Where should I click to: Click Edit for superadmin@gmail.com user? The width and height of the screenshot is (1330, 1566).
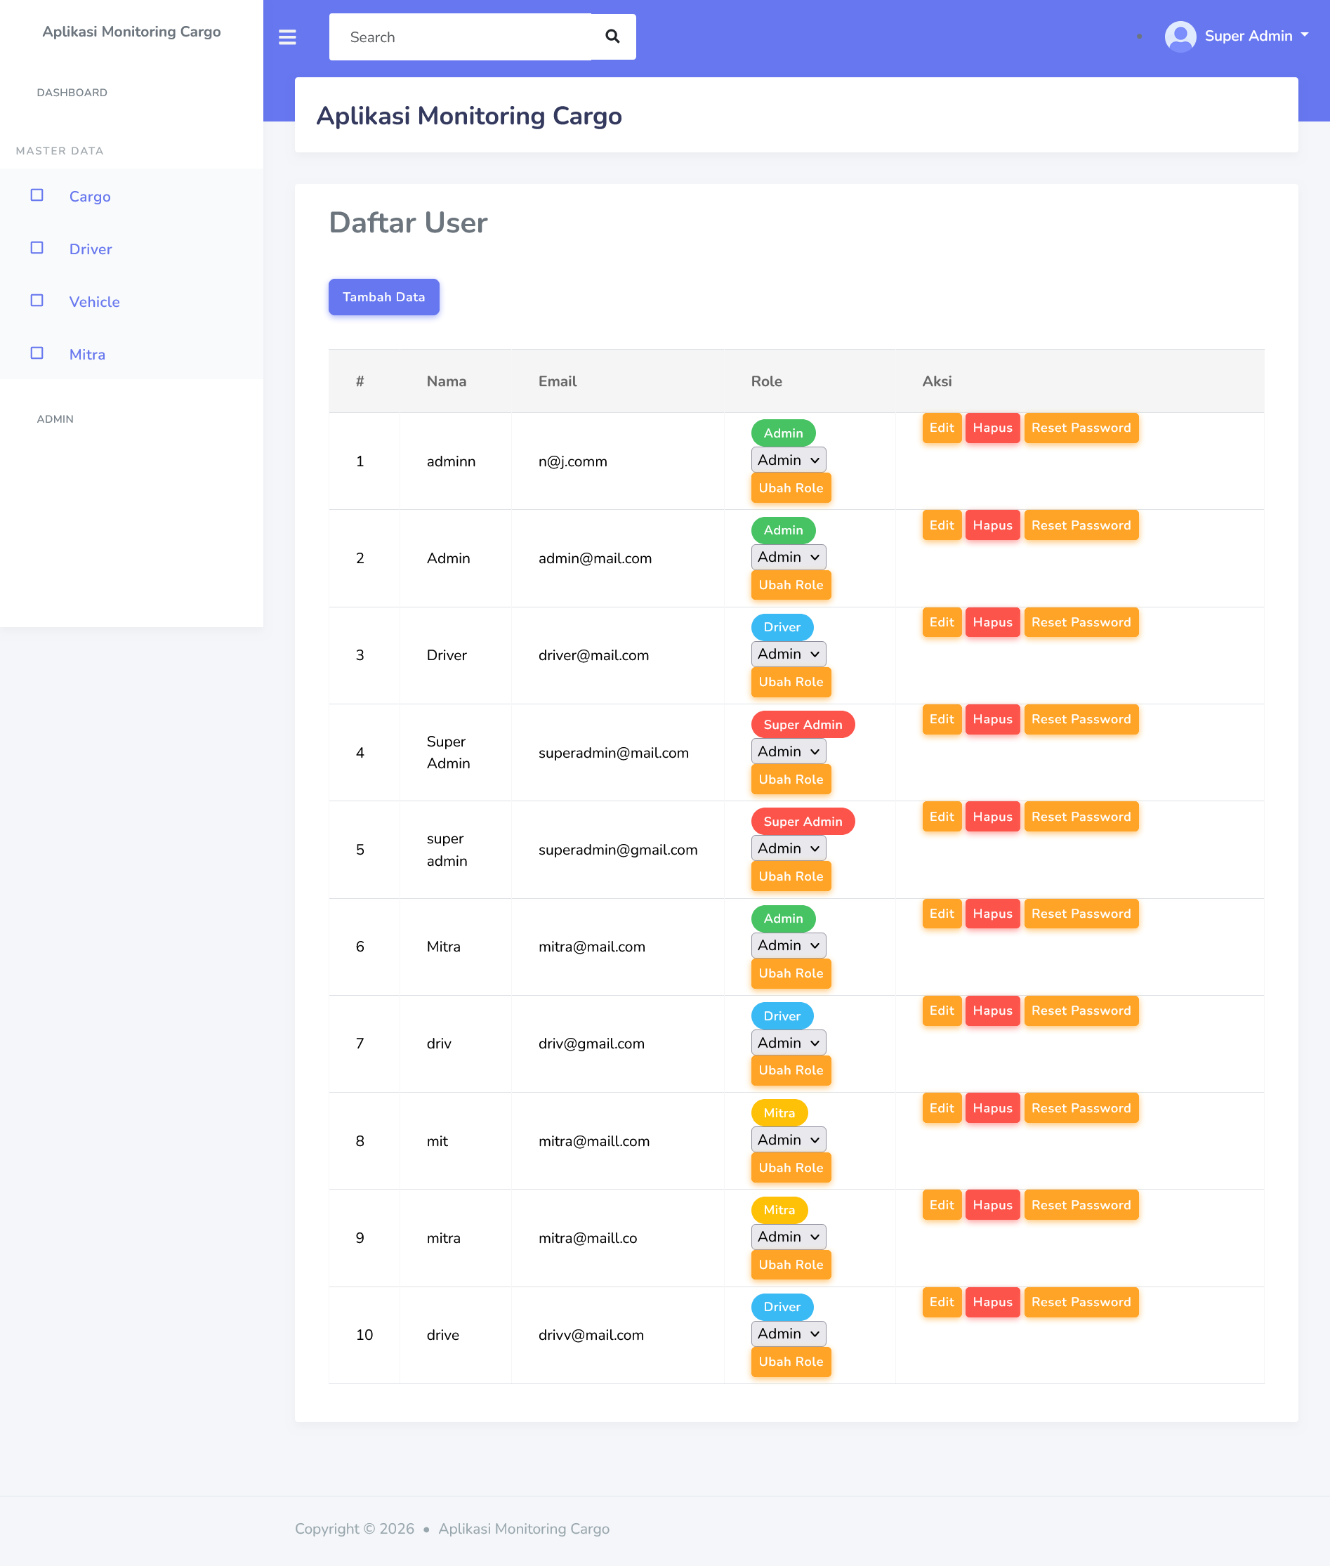click(941, 817)
